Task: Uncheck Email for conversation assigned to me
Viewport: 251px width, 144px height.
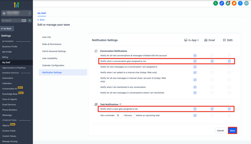Action: pyautogui.click(x=212, y=61)
